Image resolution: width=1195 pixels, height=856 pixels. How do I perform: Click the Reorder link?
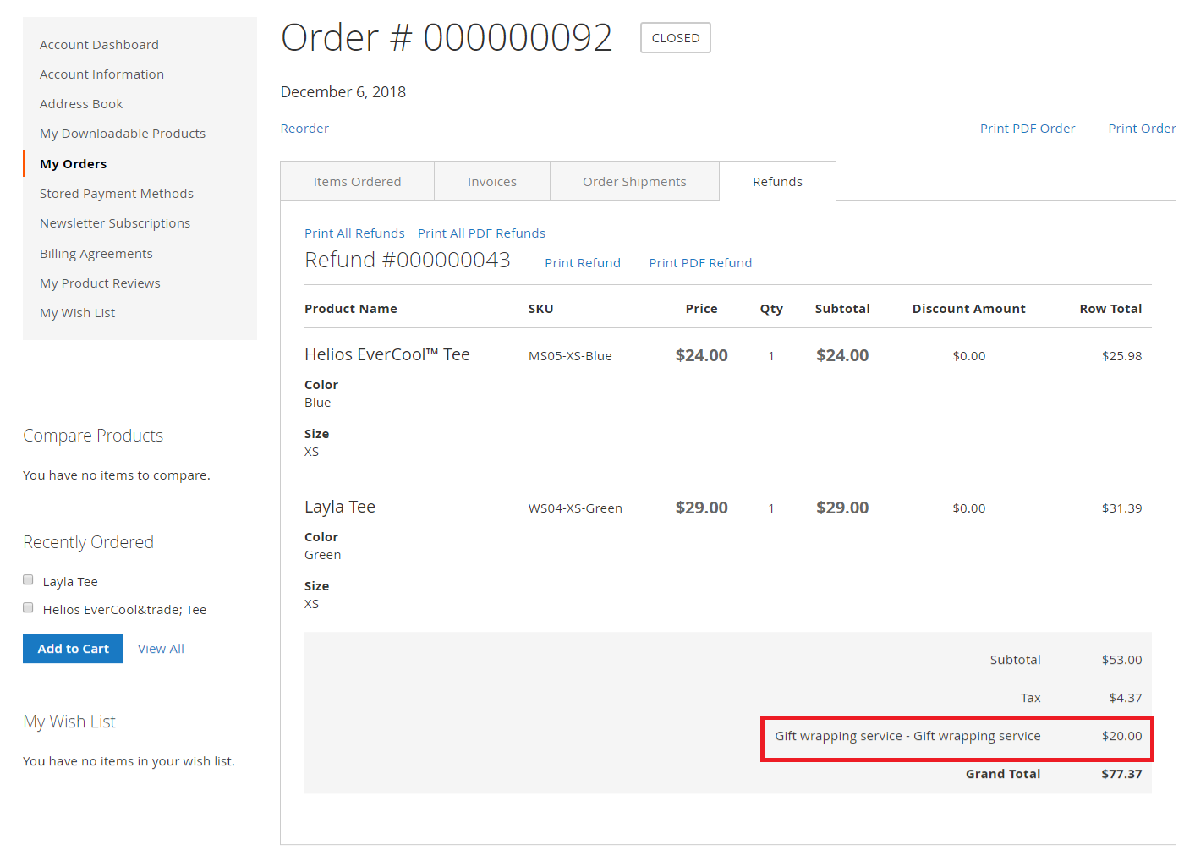pyautogui.click(x=304, y=129)
